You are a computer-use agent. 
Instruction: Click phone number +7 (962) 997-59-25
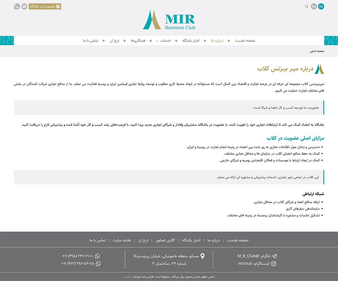tap(78, 264)
